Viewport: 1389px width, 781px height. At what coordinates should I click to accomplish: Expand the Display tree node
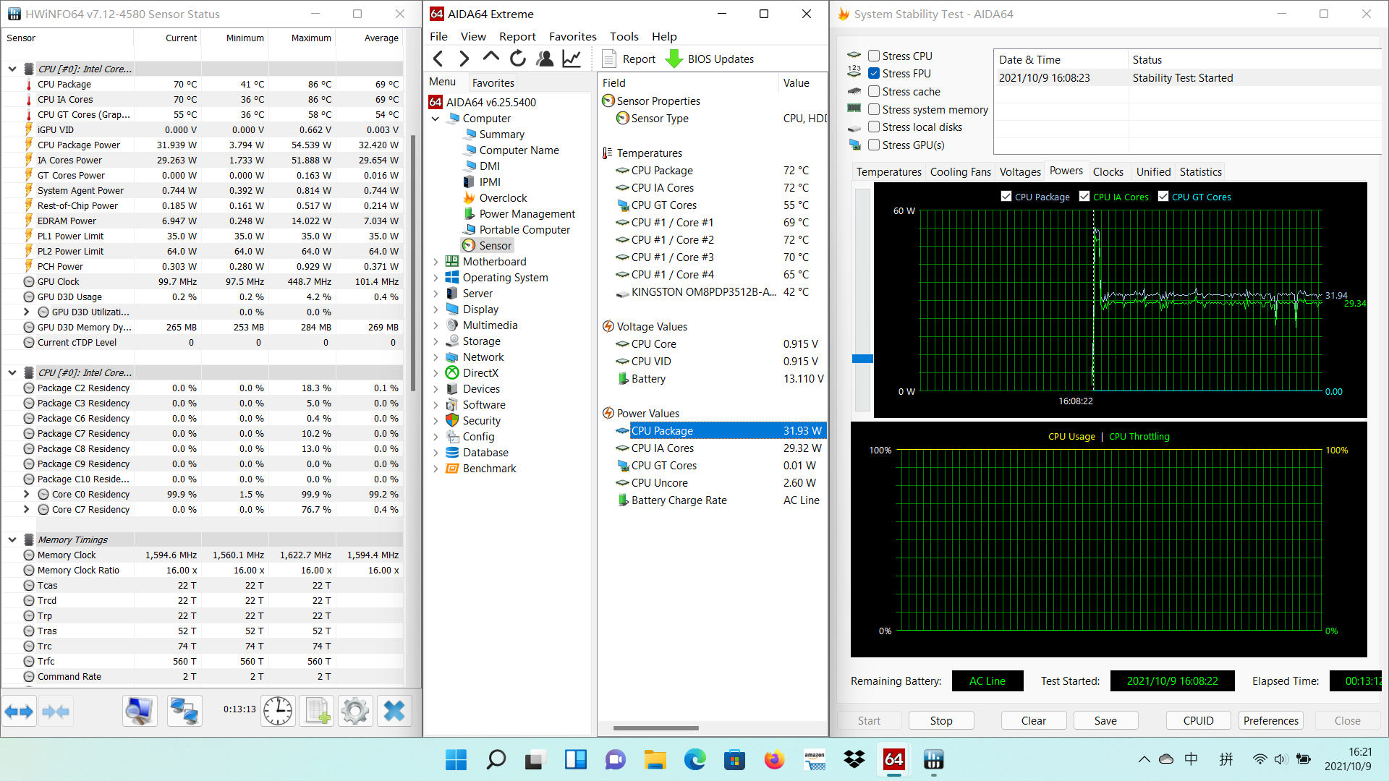click(436, 310)
